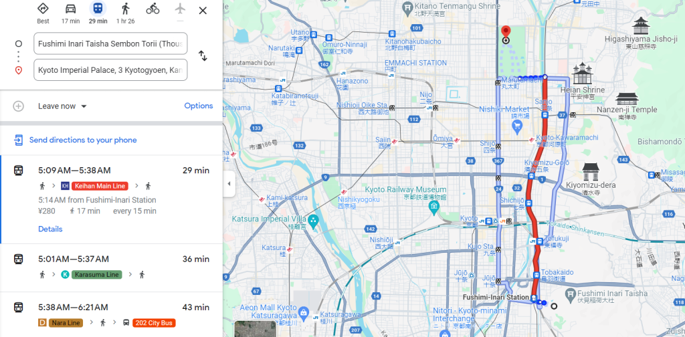685x337 pixels.
Task: Edit the Kyoto Imperial Palace destination field
Action: coord(110,70)
